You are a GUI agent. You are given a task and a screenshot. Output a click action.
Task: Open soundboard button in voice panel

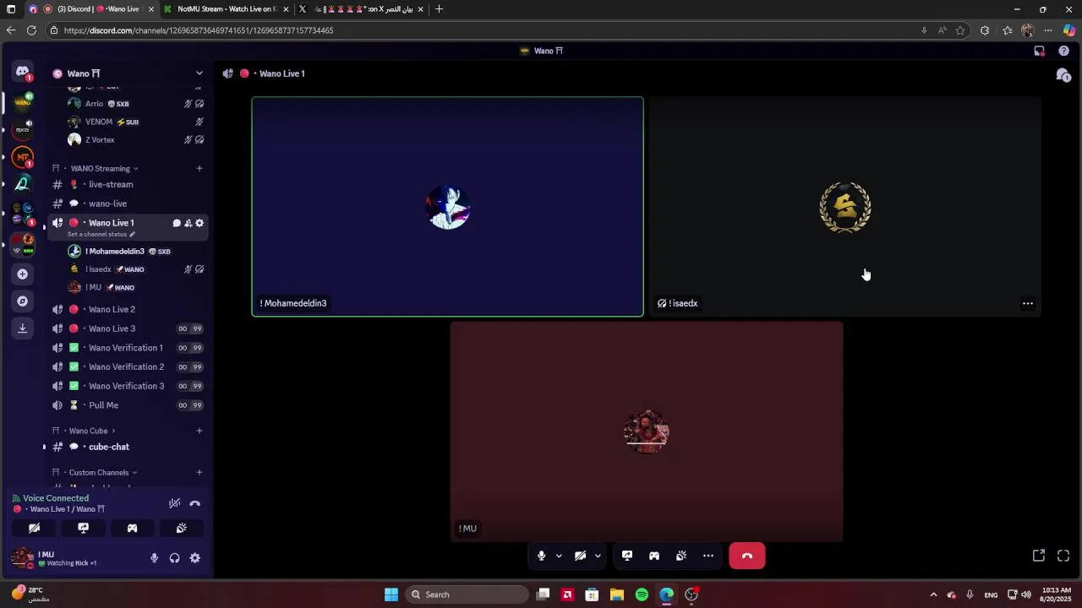(x=181, y=528)
